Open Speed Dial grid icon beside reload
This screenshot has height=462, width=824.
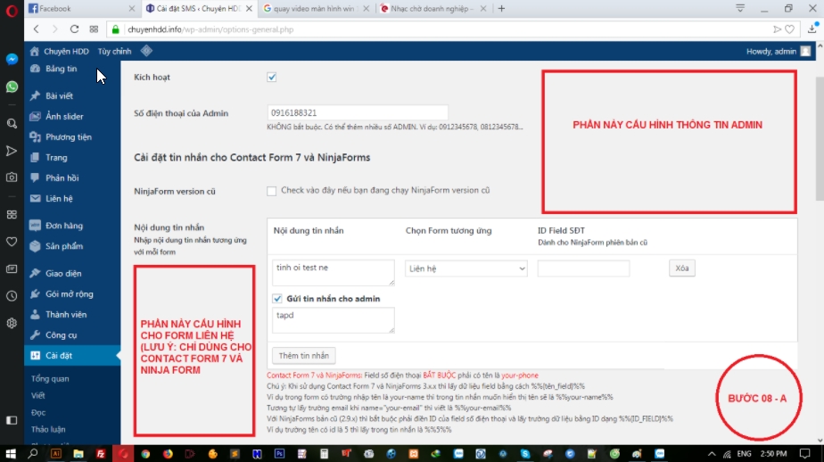(94, 29)
